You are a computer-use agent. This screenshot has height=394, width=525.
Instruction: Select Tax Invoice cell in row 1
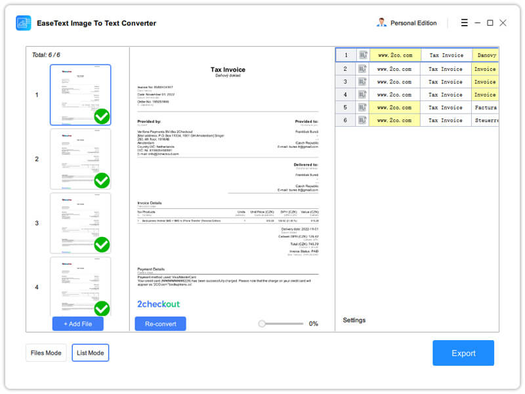[447, 55]
